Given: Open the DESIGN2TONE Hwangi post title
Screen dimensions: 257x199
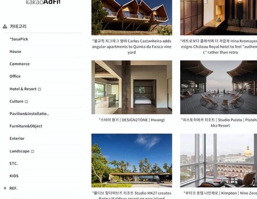Looking at the screenshot, I should (131, 120).
